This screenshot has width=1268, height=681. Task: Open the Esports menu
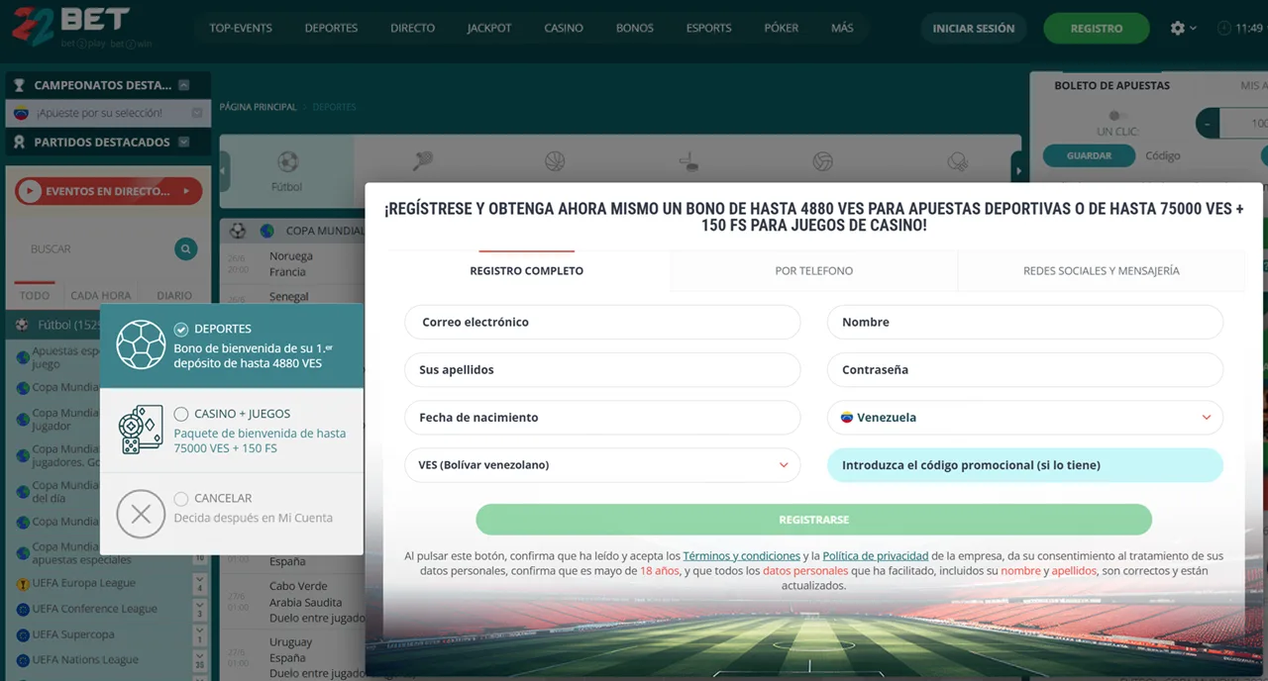point(709,29)
